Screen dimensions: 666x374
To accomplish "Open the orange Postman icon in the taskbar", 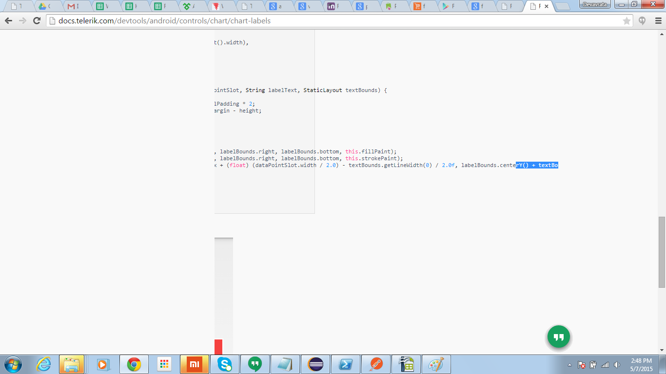I will (376, 364).
